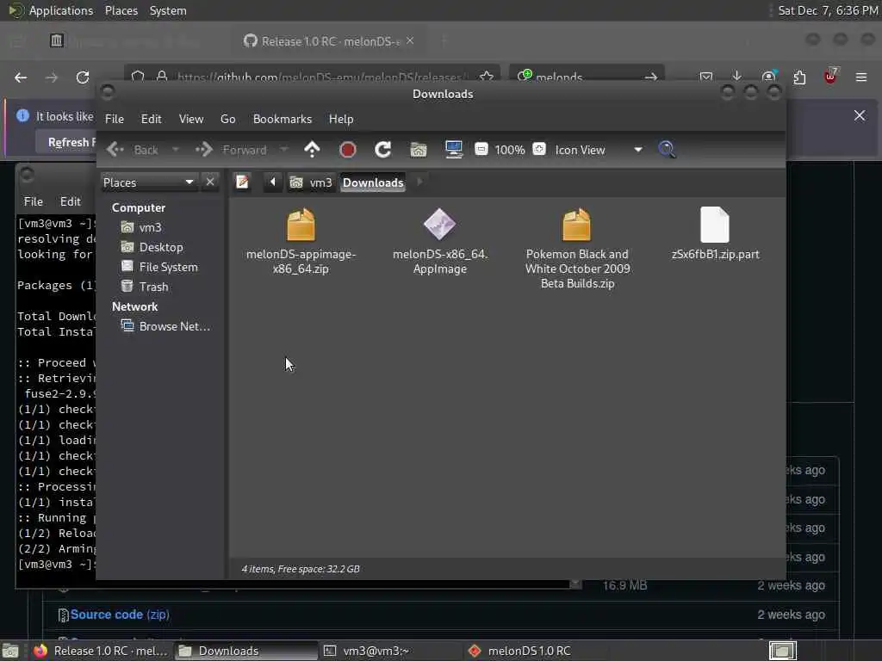The image size is (882, 661).
Task: Toggle the location text-entry edit icon
Action: click(242, 182)
